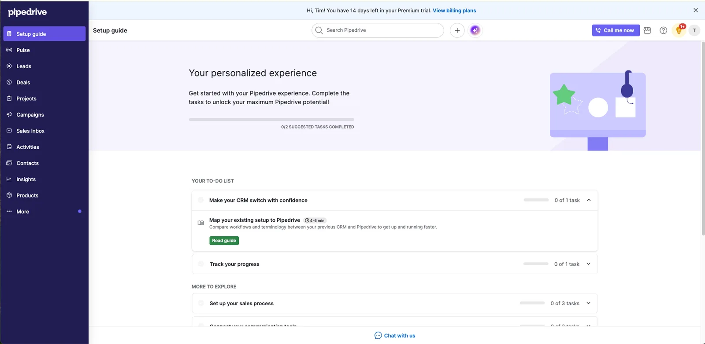Click the Chat with us link
The width and height of the screenshot is (705, 344).
click(395, 336)
